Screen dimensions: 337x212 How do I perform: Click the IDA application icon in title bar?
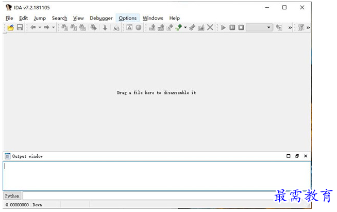(9, 8)
